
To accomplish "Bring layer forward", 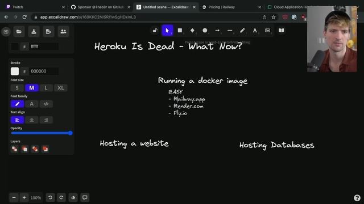I will click(35, 149).
